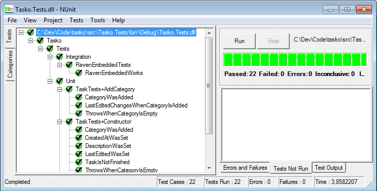Click the green test progress bar
This screenshot has height=191, width=377.
click(295, 60)
